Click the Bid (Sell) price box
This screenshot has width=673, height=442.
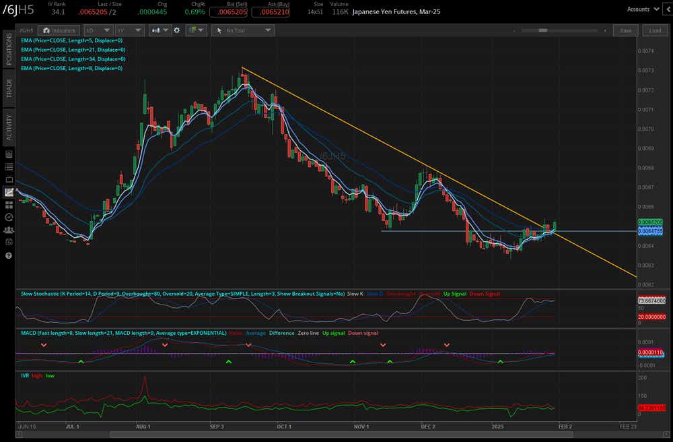click(x=228, y=12)
